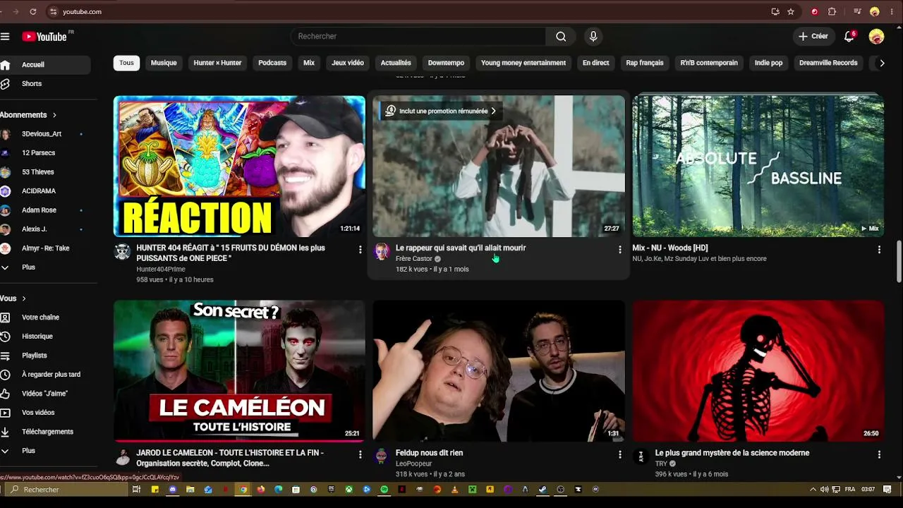Bookmark this page with the star icon
The height and width of the screenshot is (508, 903).
point(791,12)
